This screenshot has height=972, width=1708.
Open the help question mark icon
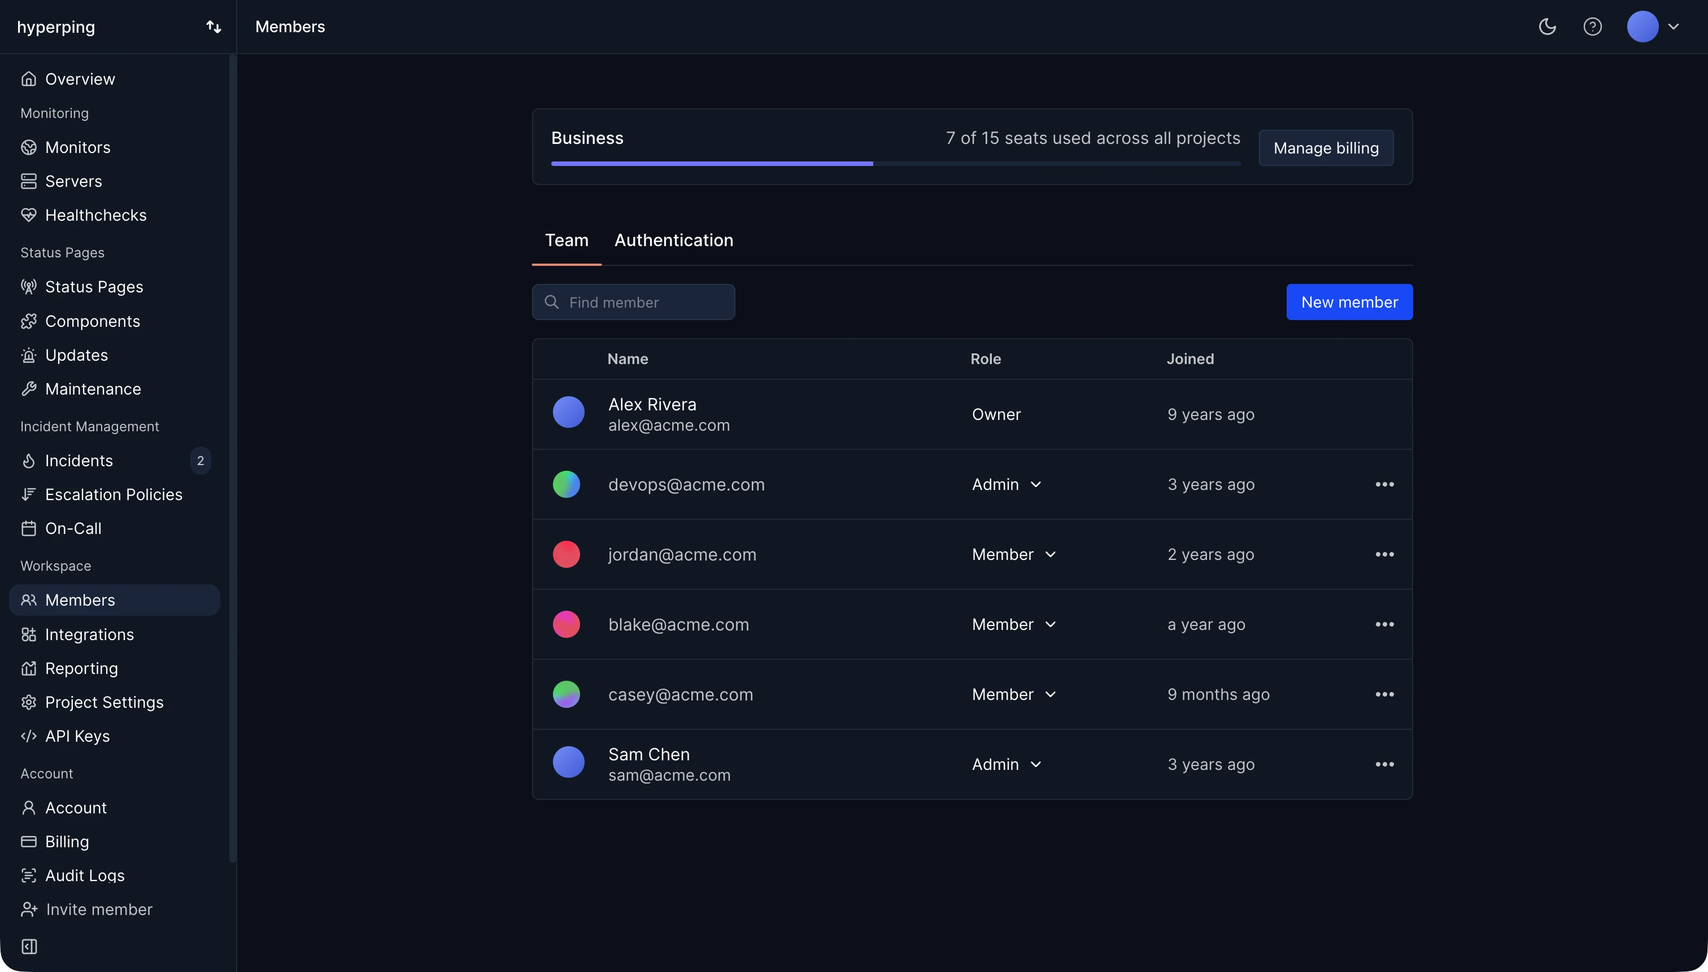1592,27
